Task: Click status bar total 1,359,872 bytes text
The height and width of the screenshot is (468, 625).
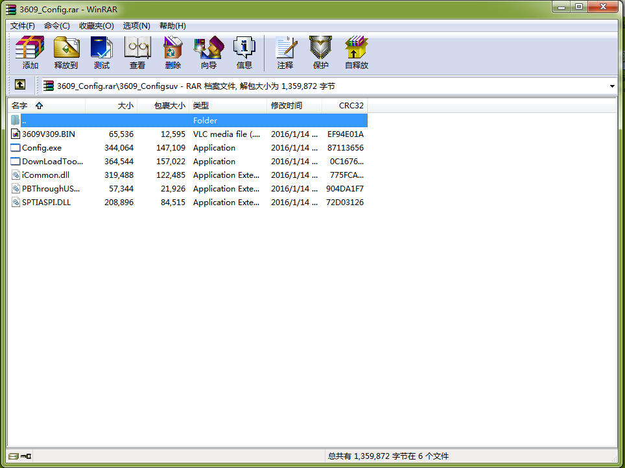Action: click(388, 456)
